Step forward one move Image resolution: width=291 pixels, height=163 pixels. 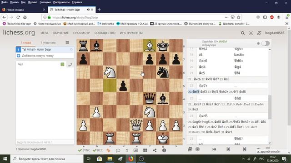point(245,149)
